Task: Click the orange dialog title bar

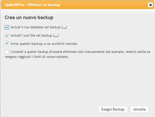Action: tap(100, 5)
